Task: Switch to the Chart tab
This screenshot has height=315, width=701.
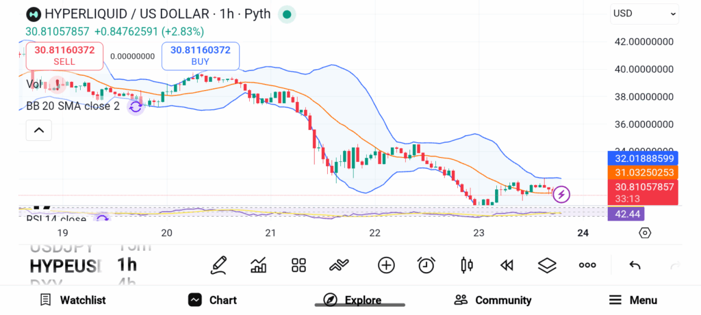Action: [212, 300]
